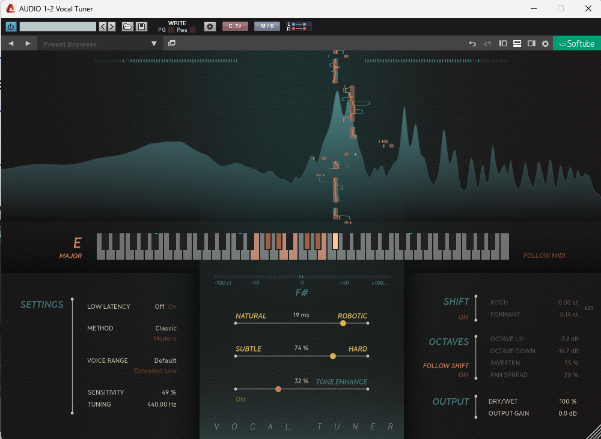The height and width of the screenshot is (439, 601).
Task: Click the Subtle/Hard amount slider knob
Action: (333, 356)
